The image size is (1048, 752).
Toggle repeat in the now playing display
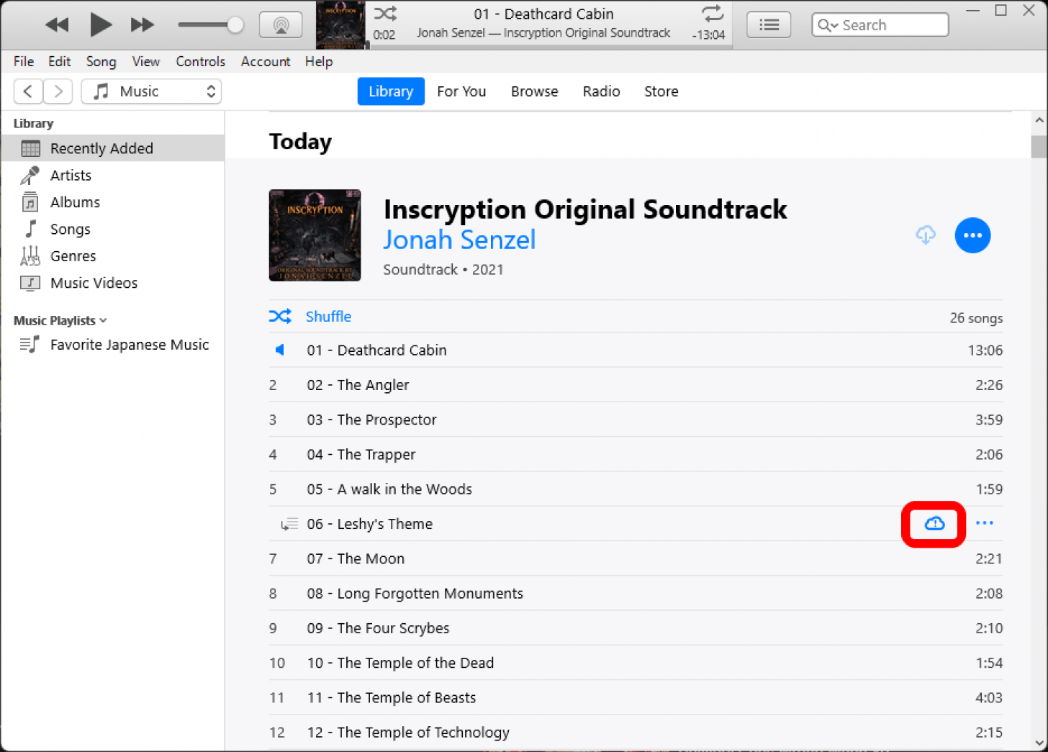tap(712, 14)
